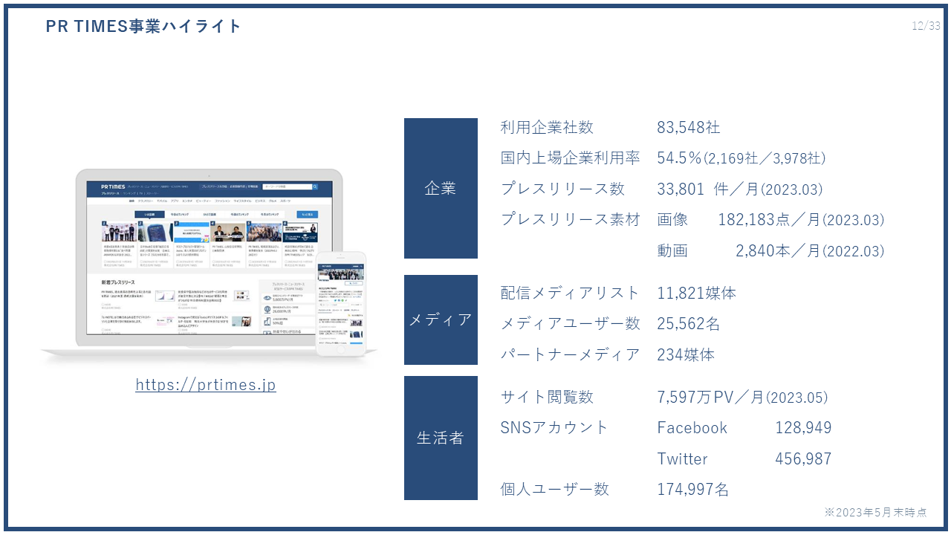Click the "54.5%(2,169社／3,978社)" value
951x535 pixels.
tap(741, 158)
